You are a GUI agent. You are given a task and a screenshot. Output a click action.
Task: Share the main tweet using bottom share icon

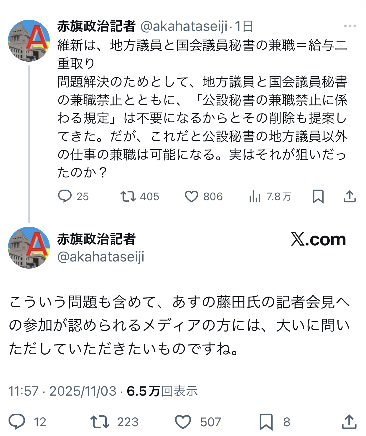[349, 422]
